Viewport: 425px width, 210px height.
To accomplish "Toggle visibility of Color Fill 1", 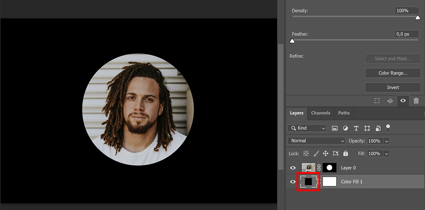I will (x=293, y=181).
